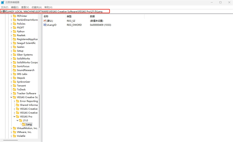This screenshot has width=233, height=142.
Task: Expand the Error Reporting key
Action: coord(14,101)
